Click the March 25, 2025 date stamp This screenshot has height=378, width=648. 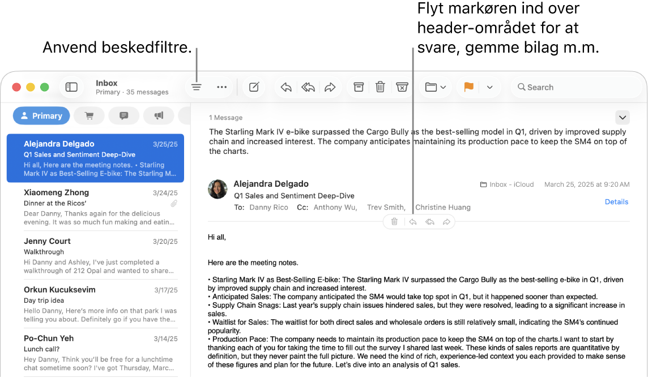pos(587,184)
